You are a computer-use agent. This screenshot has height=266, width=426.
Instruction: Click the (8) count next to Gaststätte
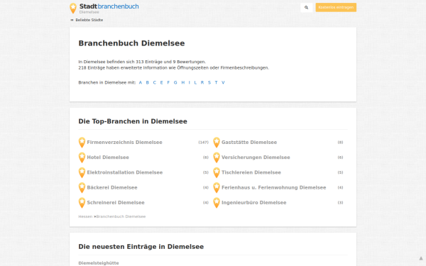point(340,143)
